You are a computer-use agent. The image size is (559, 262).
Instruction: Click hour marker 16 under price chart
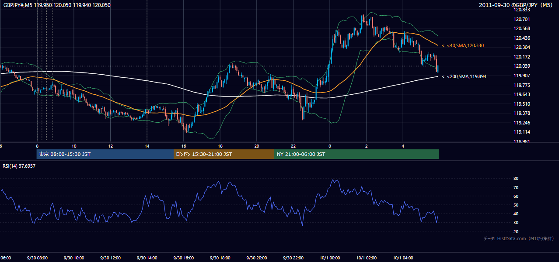point(184,146)
